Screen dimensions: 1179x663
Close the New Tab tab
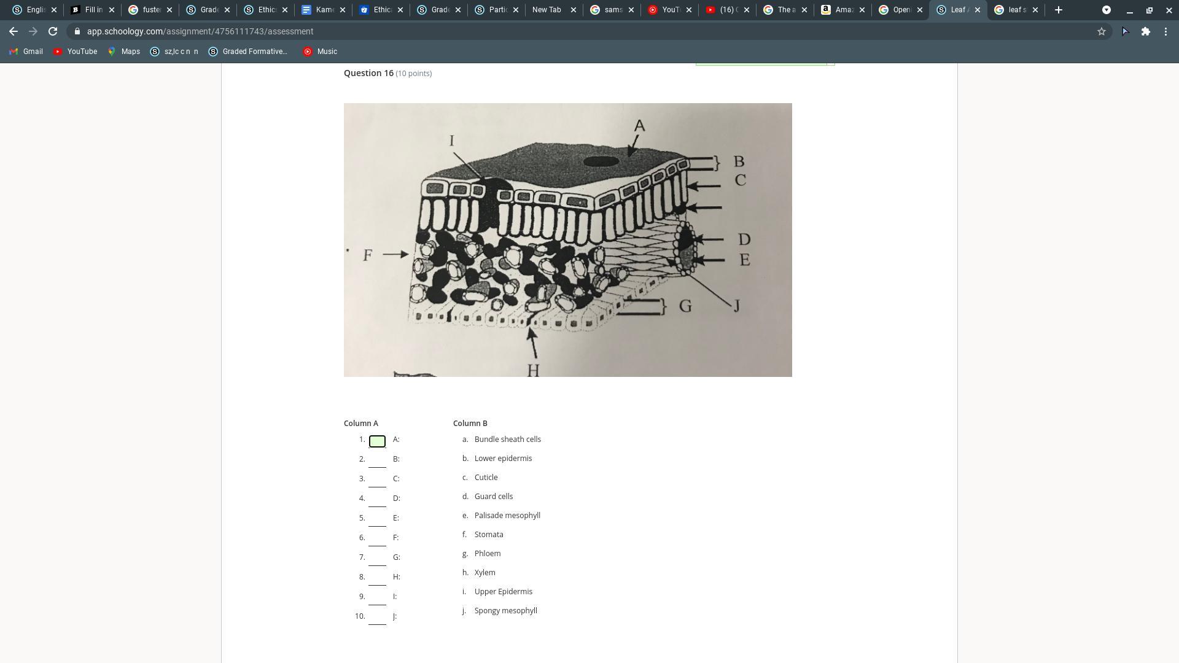[x=574, y=10]
